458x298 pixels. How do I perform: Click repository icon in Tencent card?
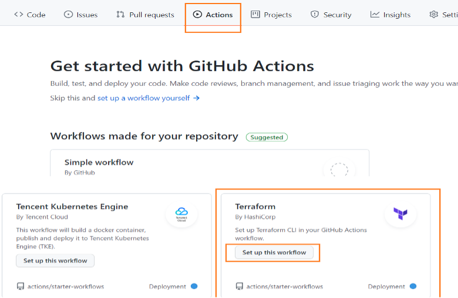[20, 286]
